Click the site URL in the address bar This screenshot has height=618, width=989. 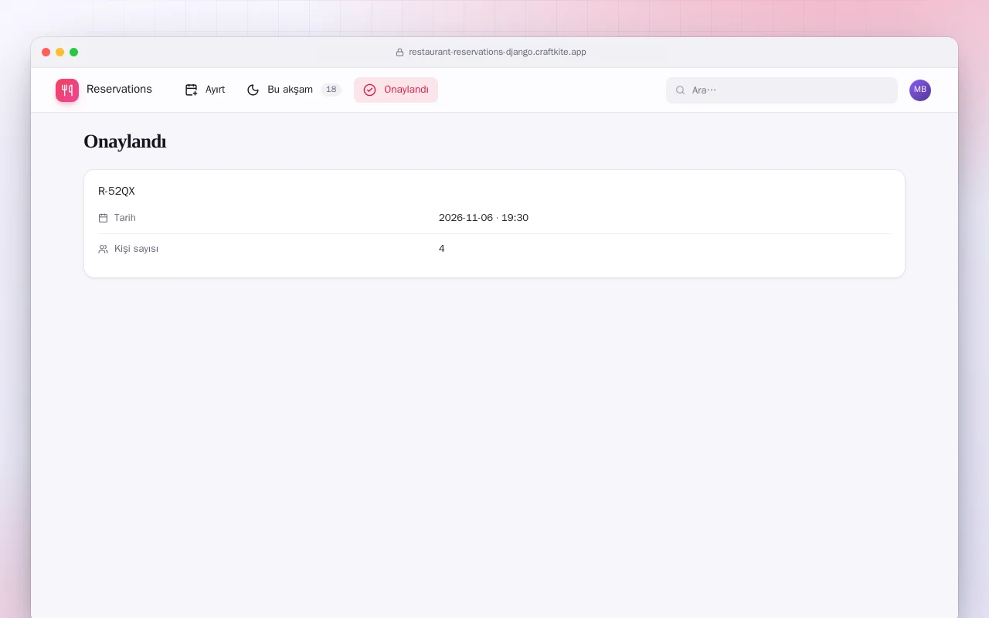[498, 53]
